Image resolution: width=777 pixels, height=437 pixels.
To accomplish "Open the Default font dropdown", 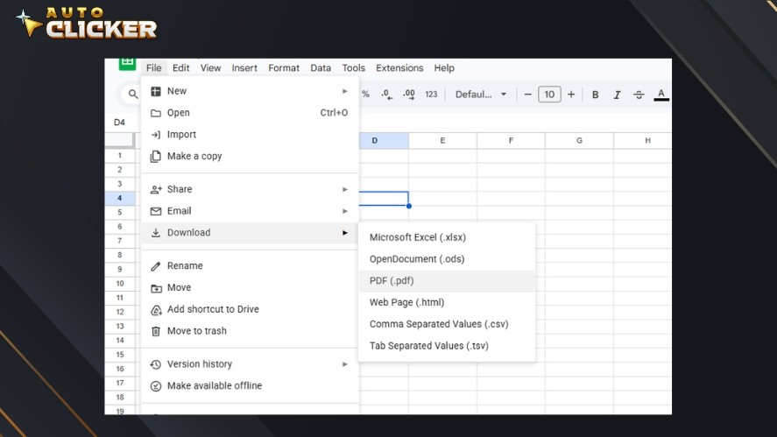I will [x=481, y=94].
